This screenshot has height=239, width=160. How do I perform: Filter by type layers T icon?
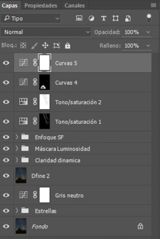104,18
